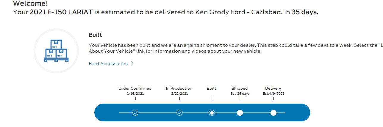Click the 1/16/2021 order date
The image size is (383, 127).
135,94
